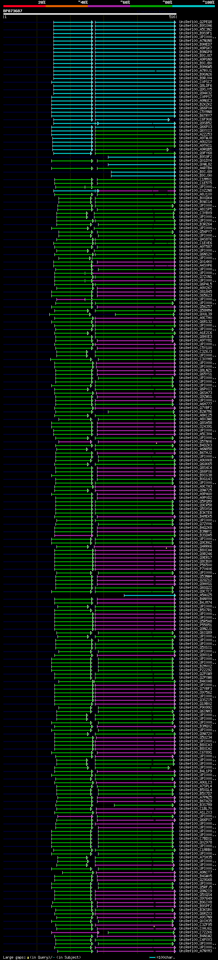The height and width of the screenshot is (960, 218).
Task: Click the green ~80% identity legend bar
Action: 151,6
